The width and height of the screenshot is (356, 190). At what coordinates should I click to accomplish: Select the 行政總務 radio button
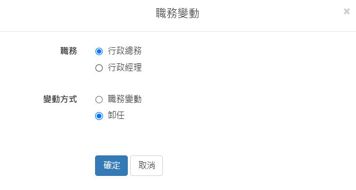pos(99,52)
